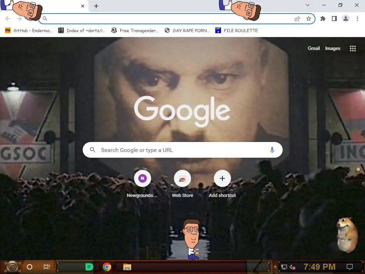Screen dimensions: 365x274
Task: Open the tab search chevron
Action: tap(308, 5)
